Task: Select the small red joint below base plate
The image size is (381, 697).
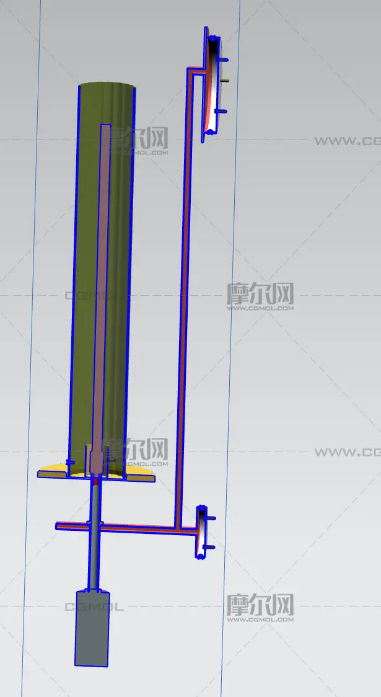Action: (x=96, y=480)
